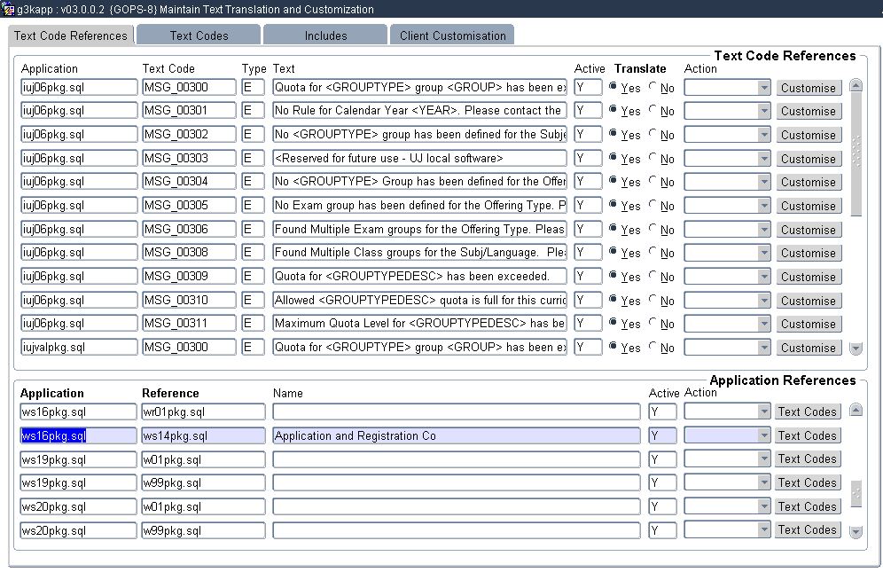Select Yes translate option for iujvalpkg.sql row
Viewport: 883px width, 572px height.
[612, 347]
